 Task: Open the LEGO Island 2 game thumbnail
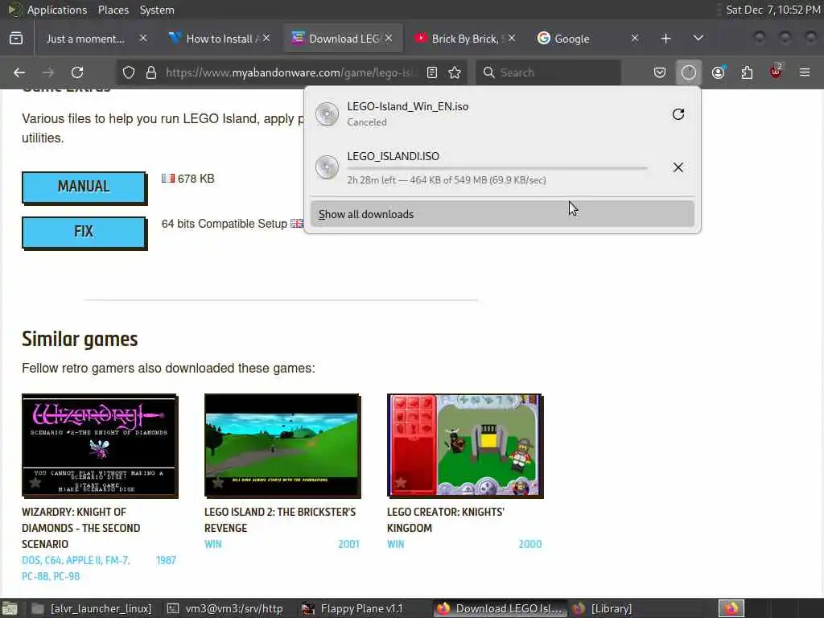(x=282, y=446)
